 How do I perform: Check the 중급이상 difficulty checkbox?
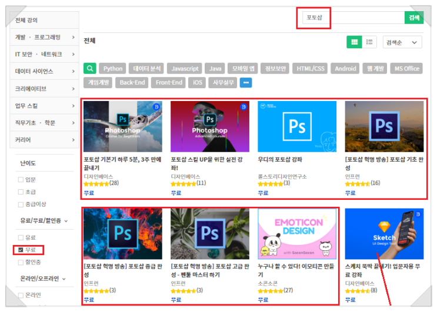(21, 204)
